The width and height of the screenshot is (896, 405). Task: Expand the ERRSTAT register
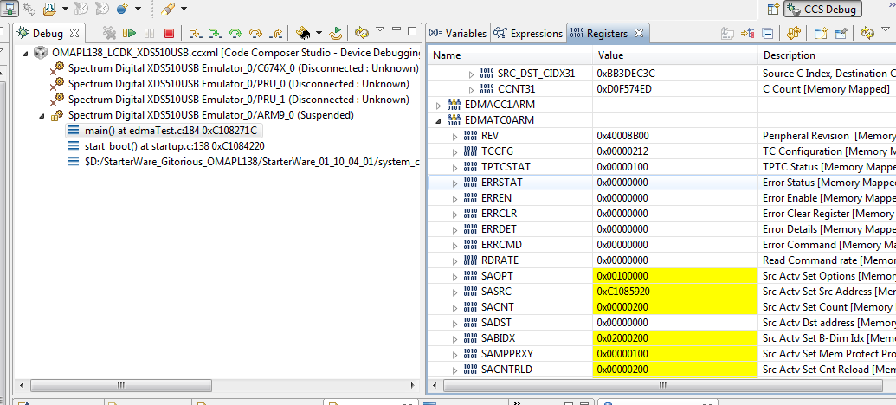(x=454, y=183)
